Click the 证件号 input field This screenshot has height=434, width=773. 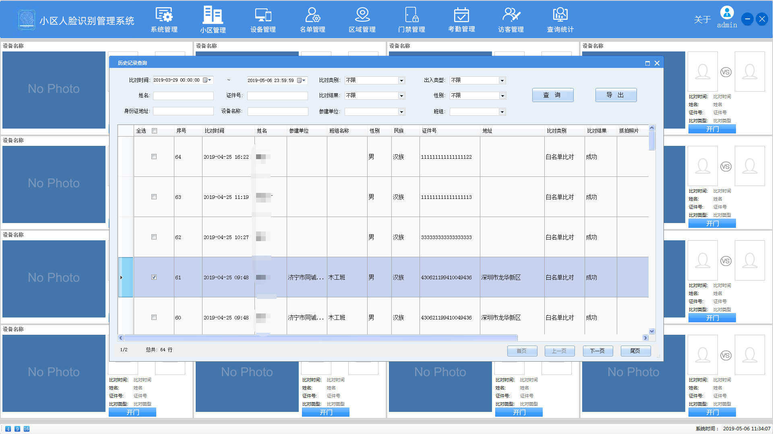click(277, 96)
